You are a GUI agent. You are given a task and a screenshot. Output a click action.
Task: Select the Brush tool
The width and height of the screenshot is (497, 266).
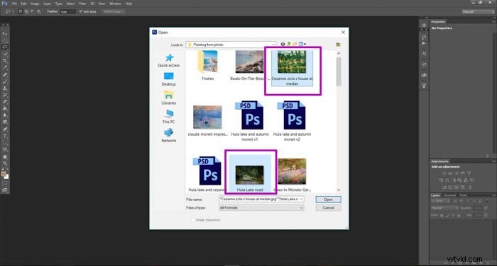click(x=5, y=81)
